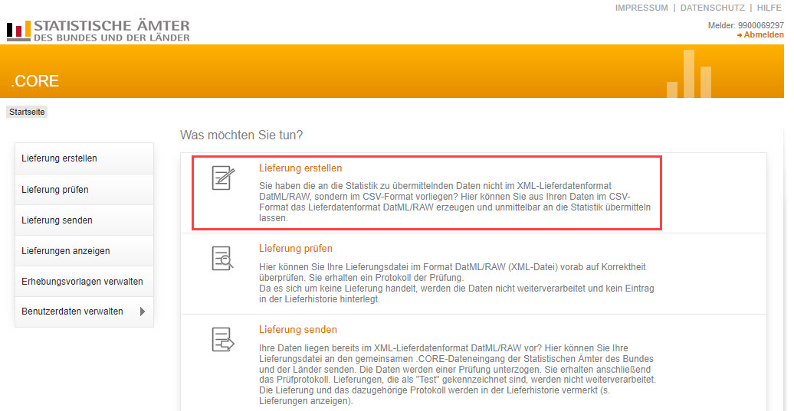Click the Impressum link
The image size is (794, 411).
click(x=641, y=8)
